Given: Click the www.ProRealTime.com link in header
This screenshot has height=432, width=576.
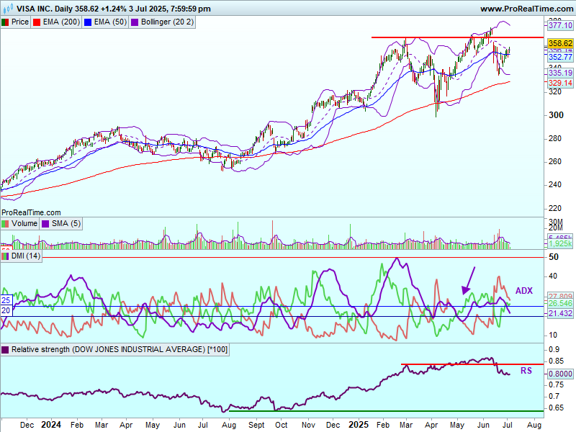Looking at the screenshot, I should coord(526,9).
